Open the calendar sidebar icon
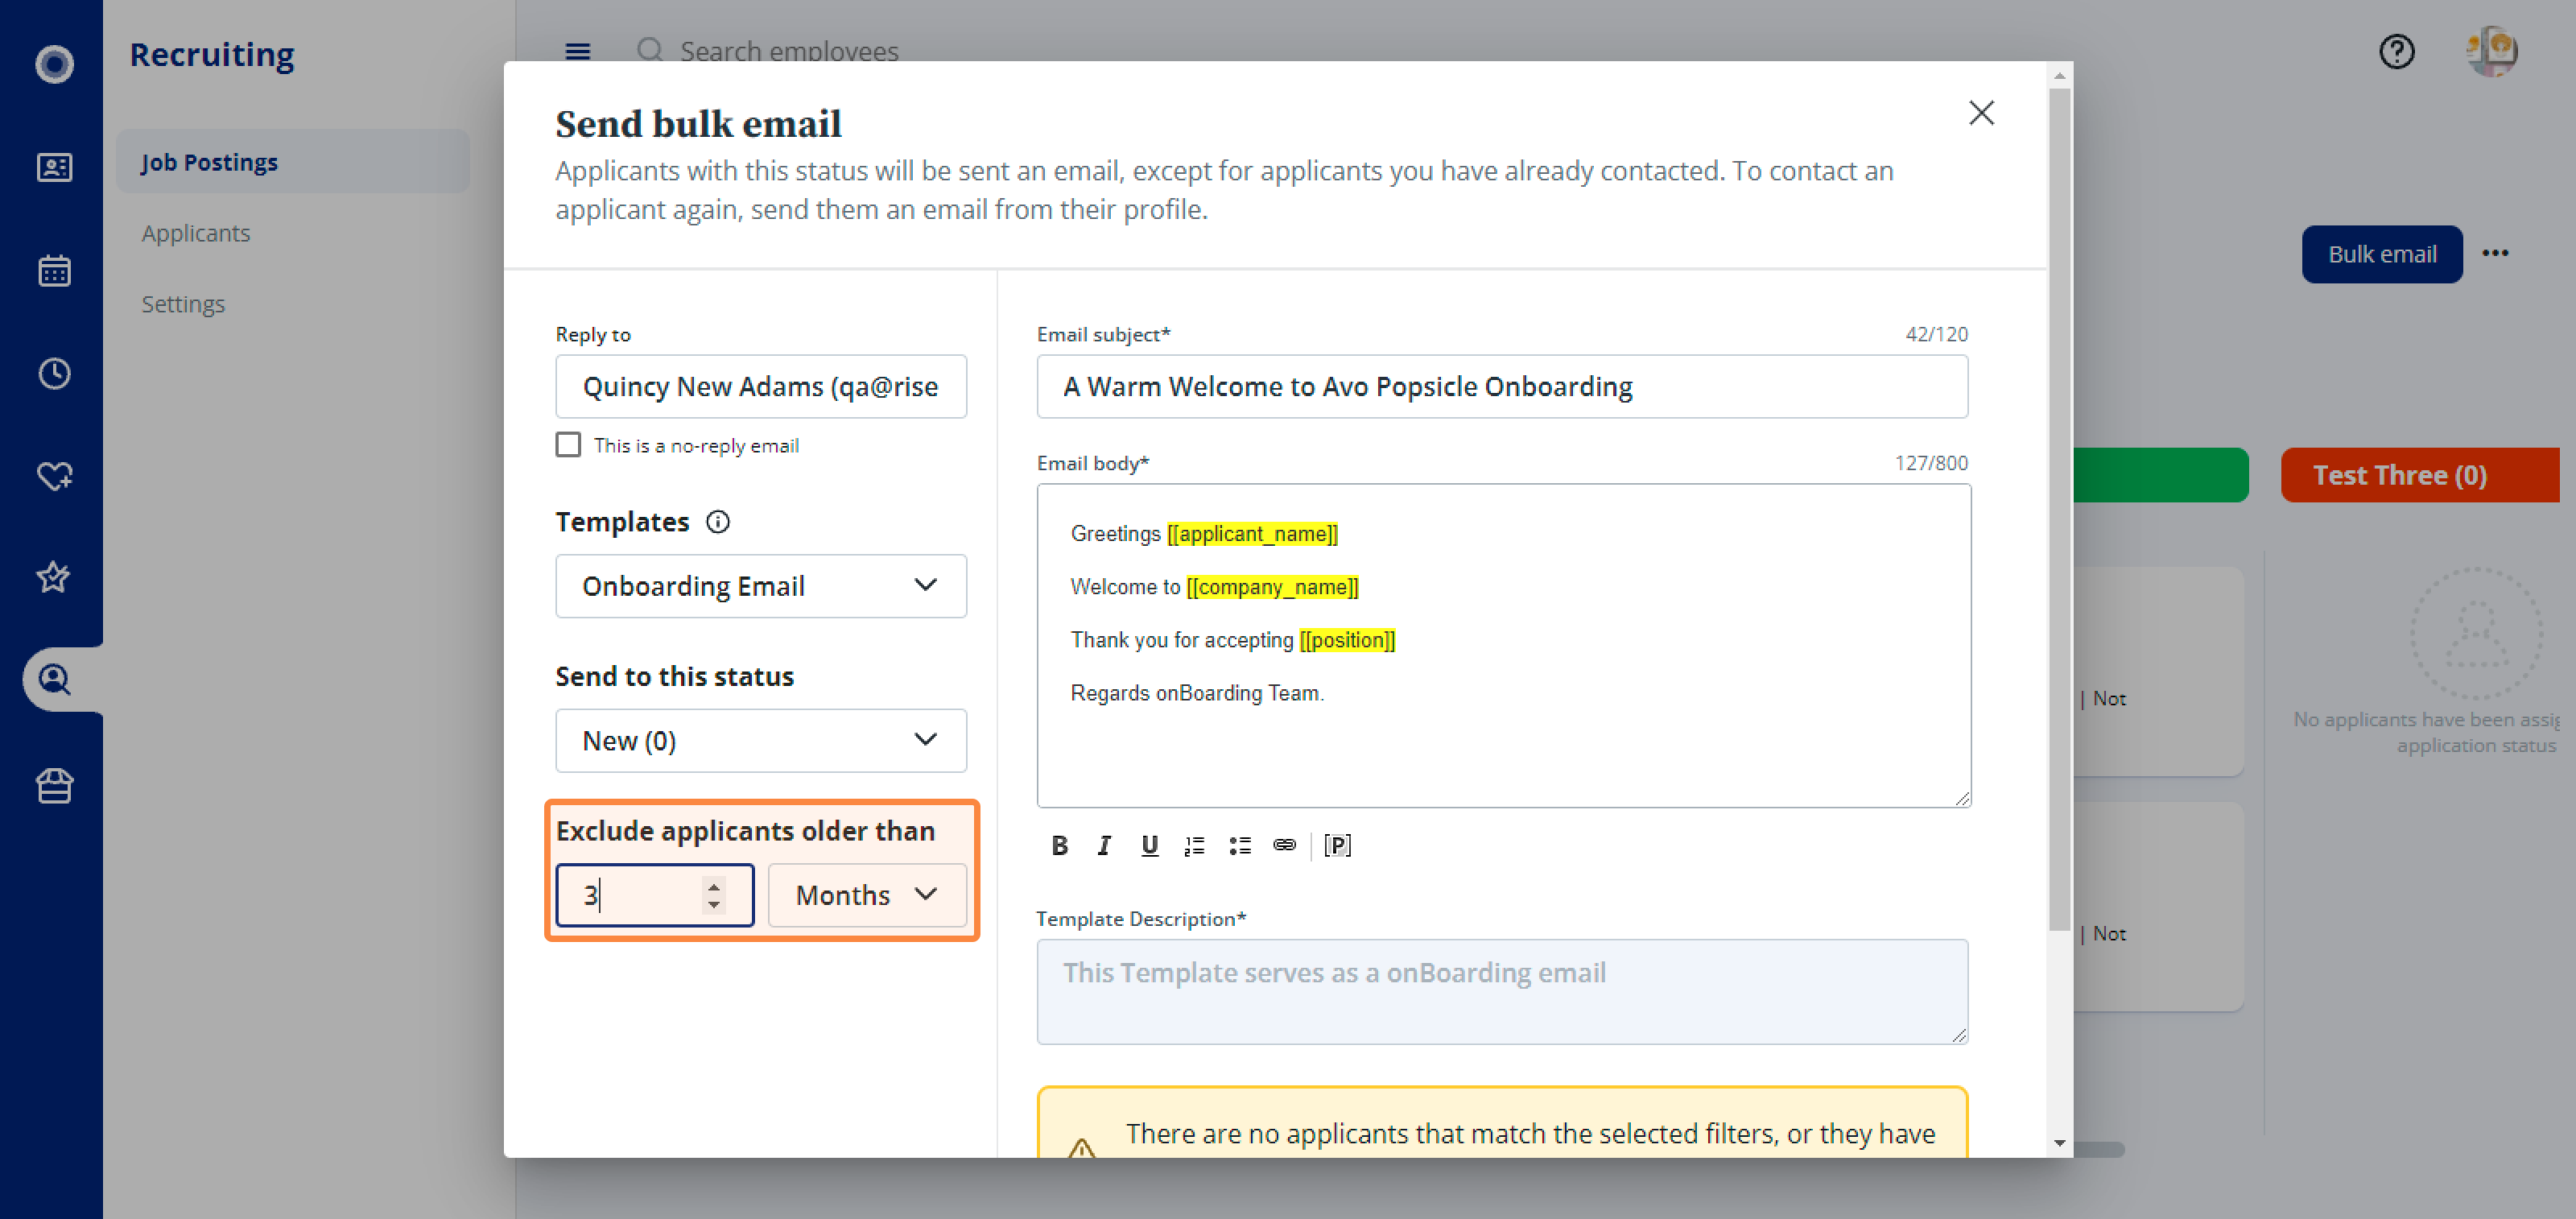The width and height of the screenshot is (2576, 1219). coord(54,270)
